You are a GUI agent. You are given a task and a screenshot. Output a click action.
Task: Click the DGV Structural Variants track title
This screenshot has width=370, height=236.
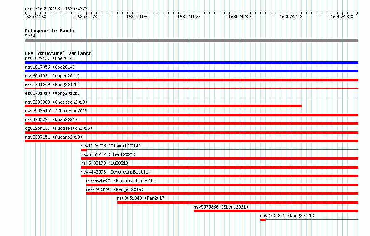coord(58,53)
